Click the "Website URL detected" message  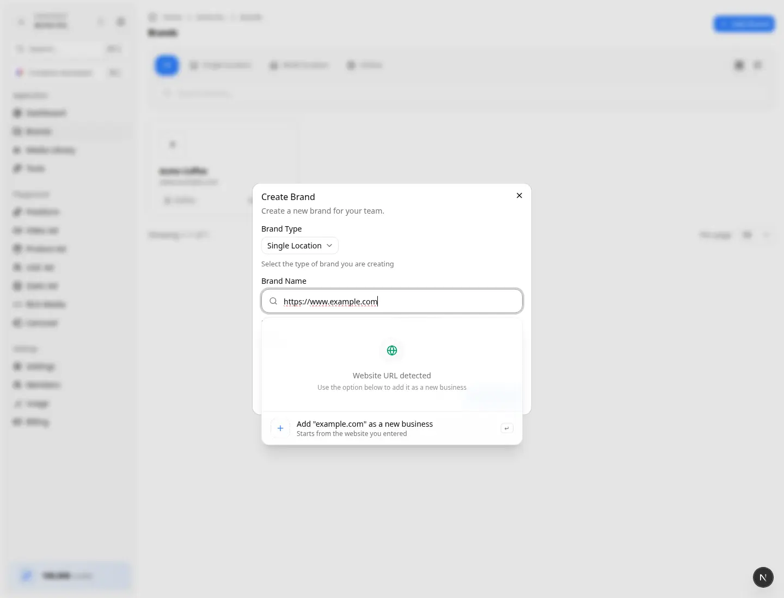click(x=392, y=376)
